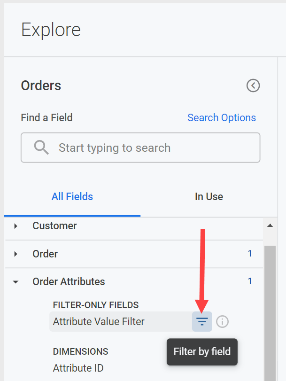
Task: Switch to the In Use tab
Action: point(209,196)
